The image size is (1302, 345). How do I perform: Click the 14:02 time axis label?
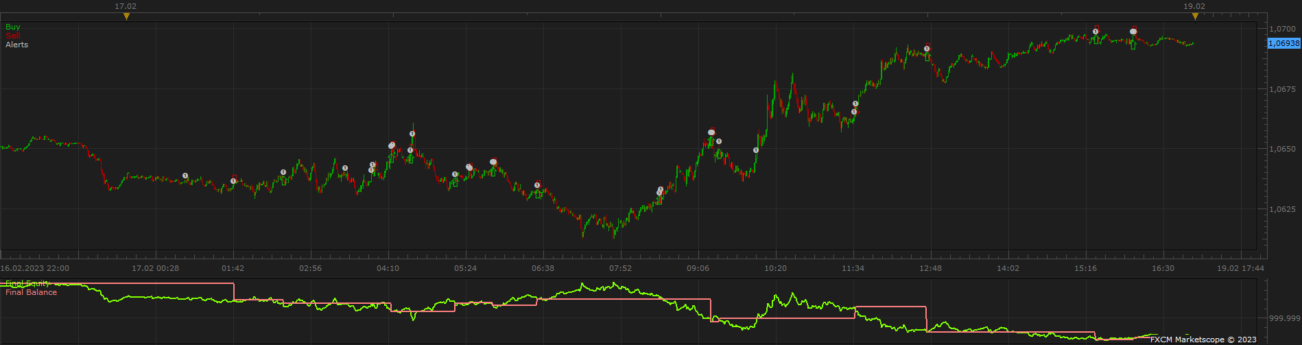tap(1008, 268)
